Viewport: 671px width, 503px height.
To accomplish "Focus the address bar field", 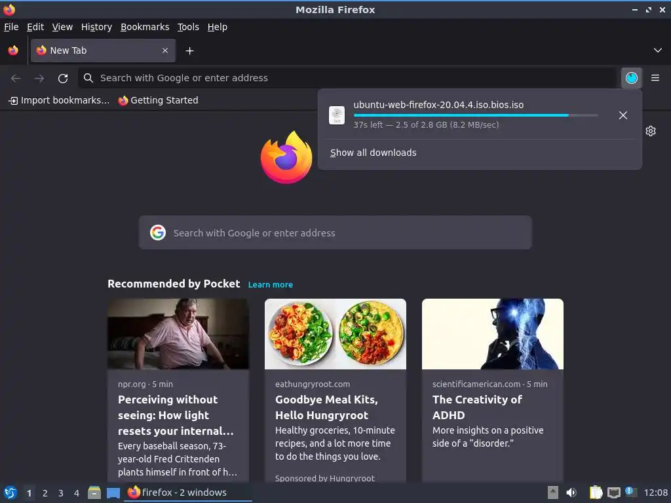I will click(x=347, y=78).
